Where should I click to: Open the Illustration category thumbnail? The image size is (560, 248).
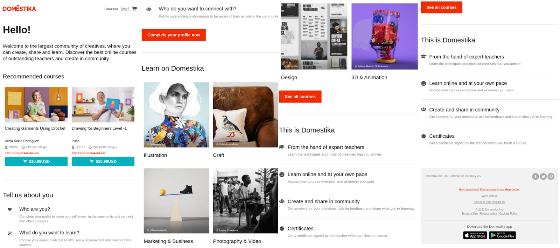pos(176,115)
